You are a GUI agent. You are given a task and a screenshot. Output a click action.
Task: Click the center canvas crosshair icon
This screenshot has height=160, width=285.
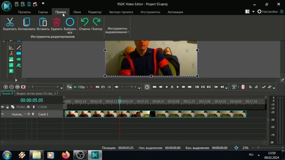point(236,148)
